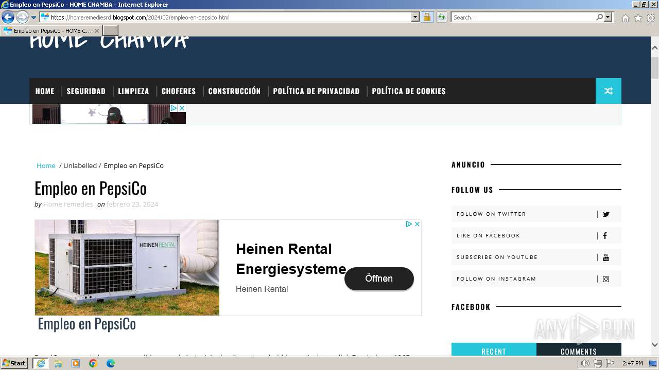Open Internet Explorer taskbar icon
The width and height of the screenshot is (659, 370).
point(41,363)
